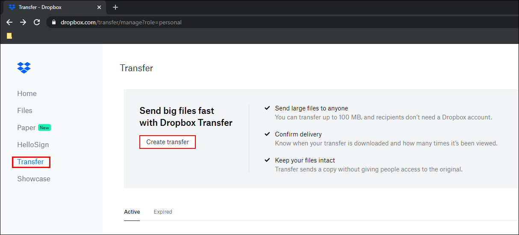Click the browser forward arrow
Screen dimensions: 519x235
pos(23,22)
